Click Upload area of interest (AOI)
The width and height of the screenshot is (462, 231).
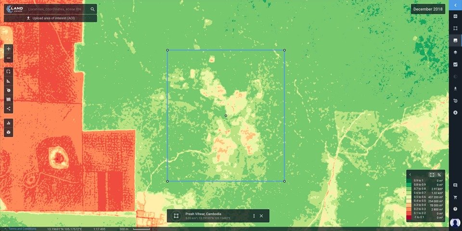[51, 18]
